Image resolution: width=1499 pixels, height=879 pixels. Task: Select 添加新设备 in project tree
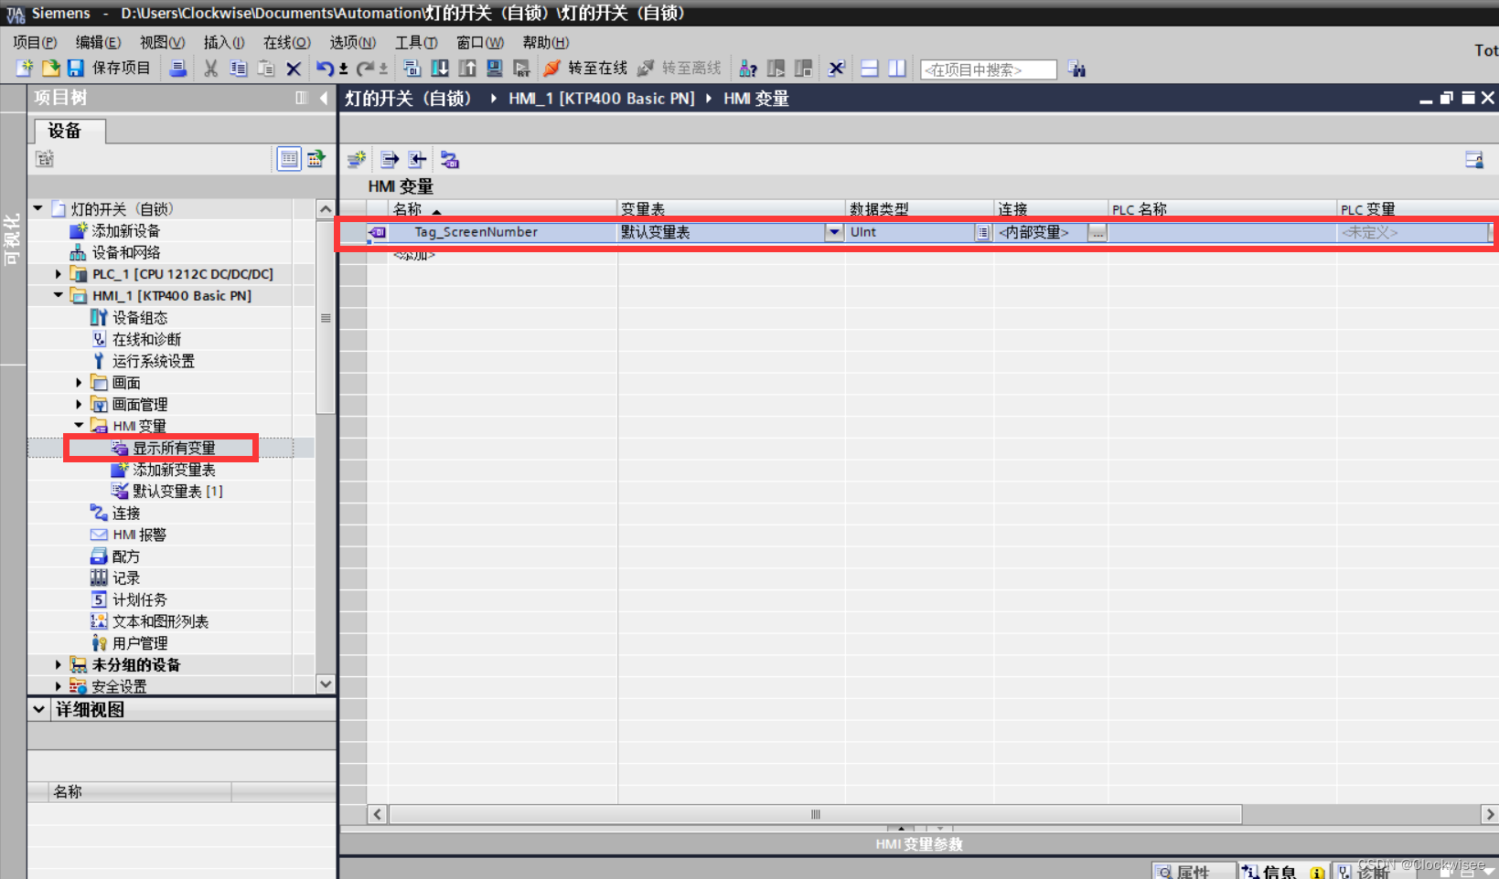click(115, 231)
